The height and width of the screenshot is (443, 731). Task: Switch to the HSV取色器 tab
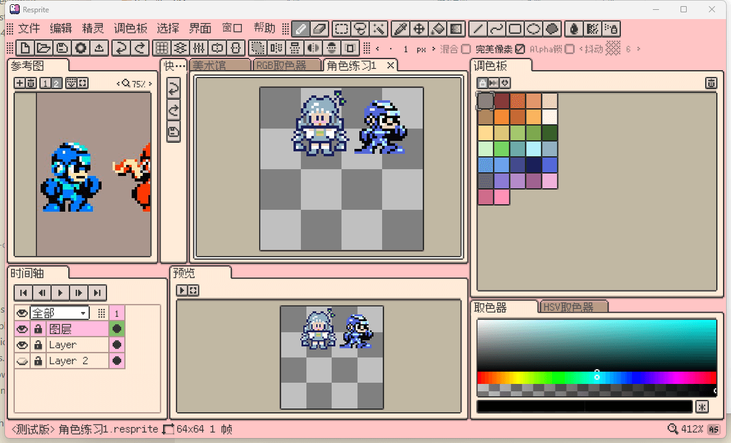[x=573, y=307]
